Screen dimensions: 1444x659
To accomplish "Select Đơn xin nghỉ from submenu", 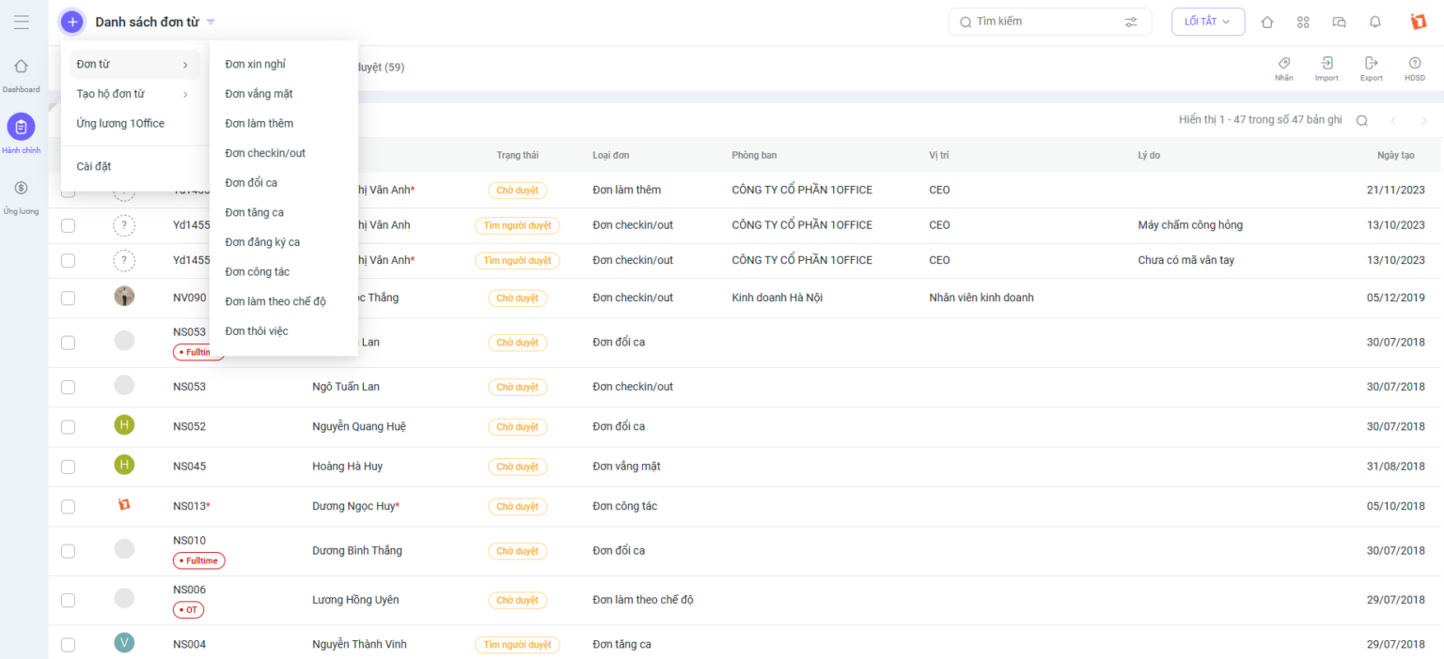I will (255, 65).
